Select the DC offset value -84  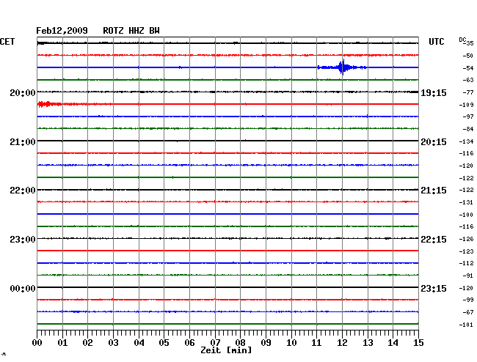coord(467,129)
